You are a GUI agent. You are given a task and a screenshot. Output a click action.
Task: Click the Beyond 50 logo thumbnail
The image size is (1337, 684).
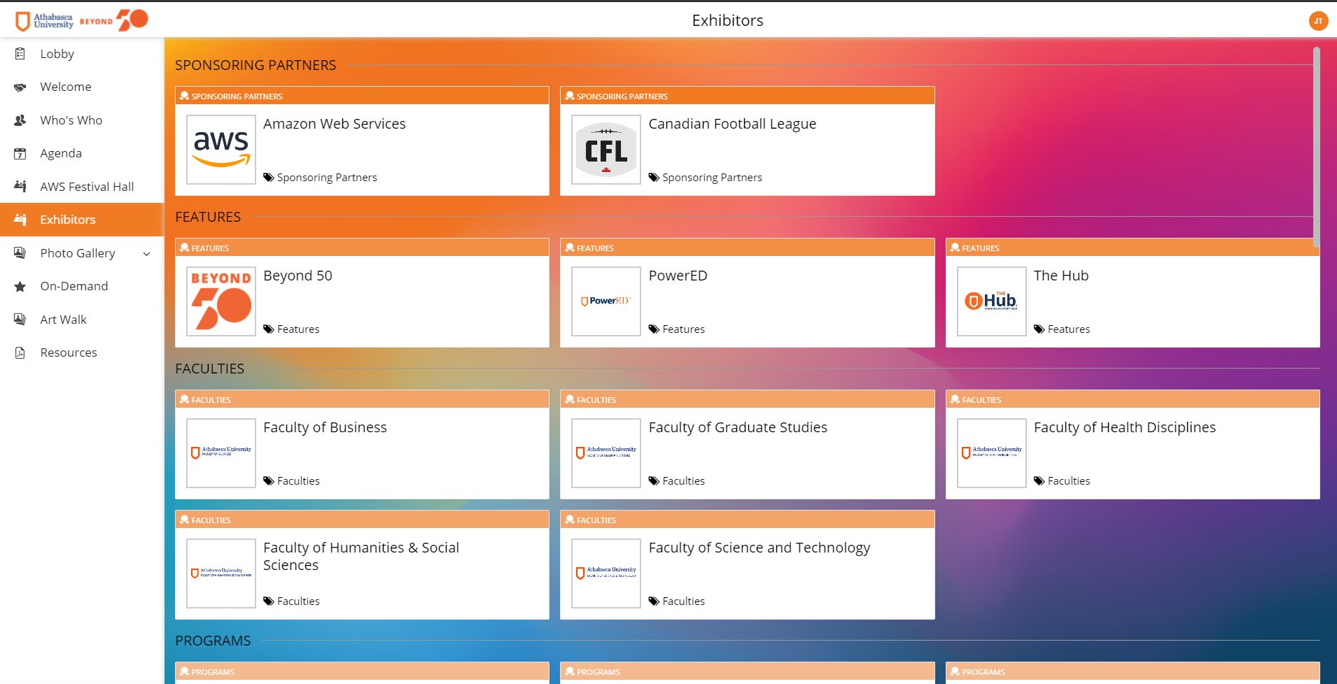tap(221, 301)
